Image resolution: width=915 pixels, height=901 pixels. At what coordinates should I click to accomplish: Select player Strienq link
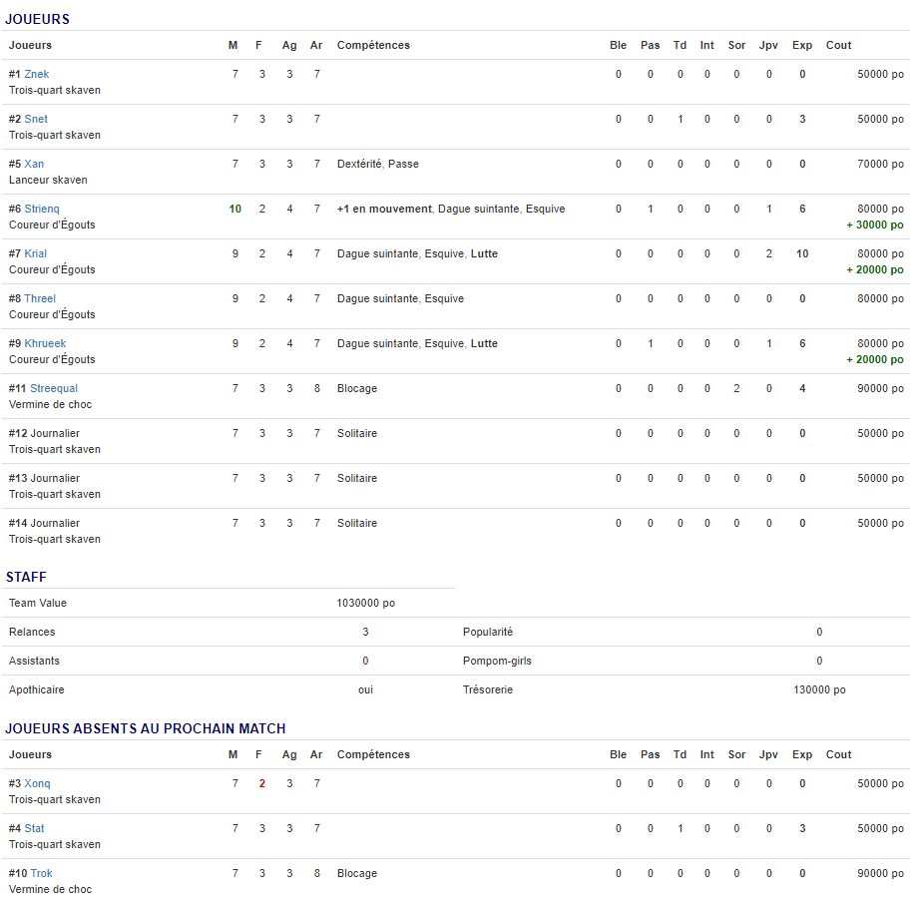42,210
